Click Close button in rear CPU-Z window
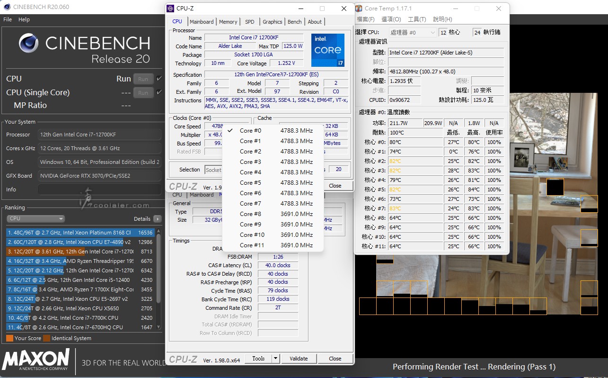The image size is (608, 378). click(x=335, y=359)
